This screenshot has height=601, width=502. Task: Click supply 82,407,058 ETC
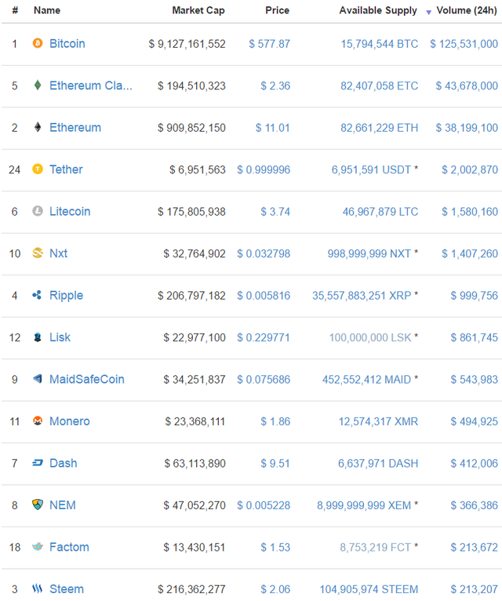pos(380,86)
